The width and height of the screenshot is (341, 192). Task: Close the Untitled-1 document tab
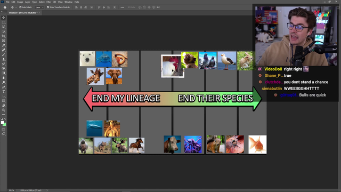click(39, 13)
